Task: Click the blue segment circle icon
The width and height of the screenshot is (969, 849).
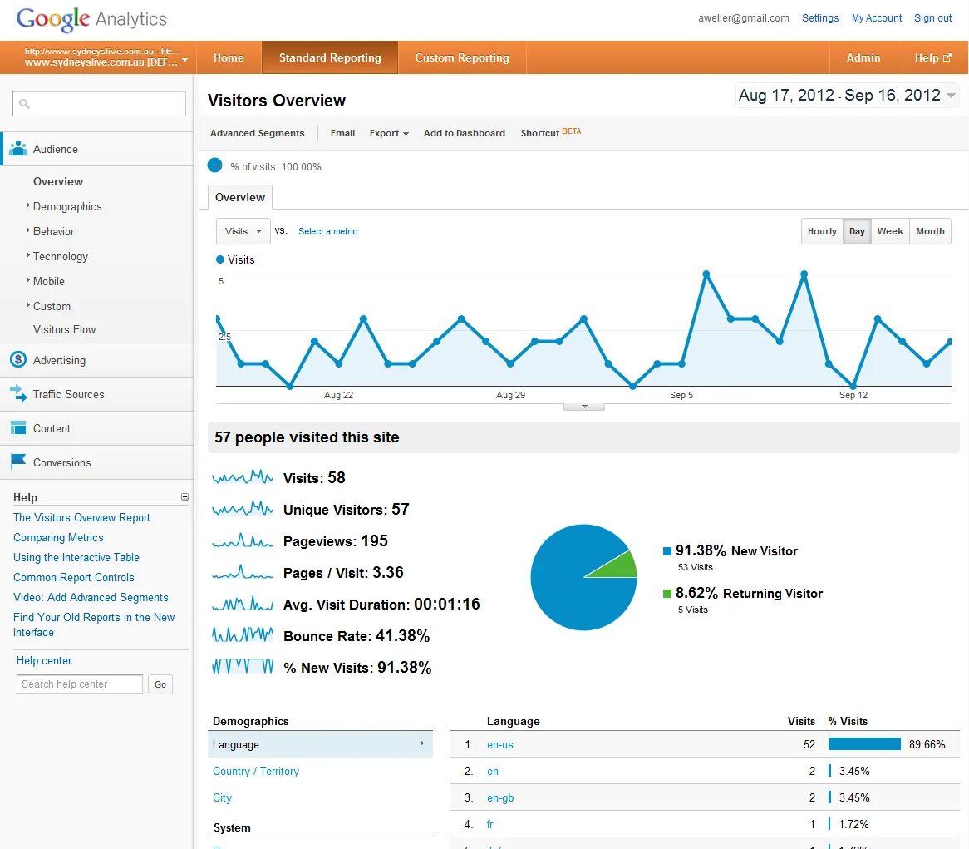Action: (214, 165)
